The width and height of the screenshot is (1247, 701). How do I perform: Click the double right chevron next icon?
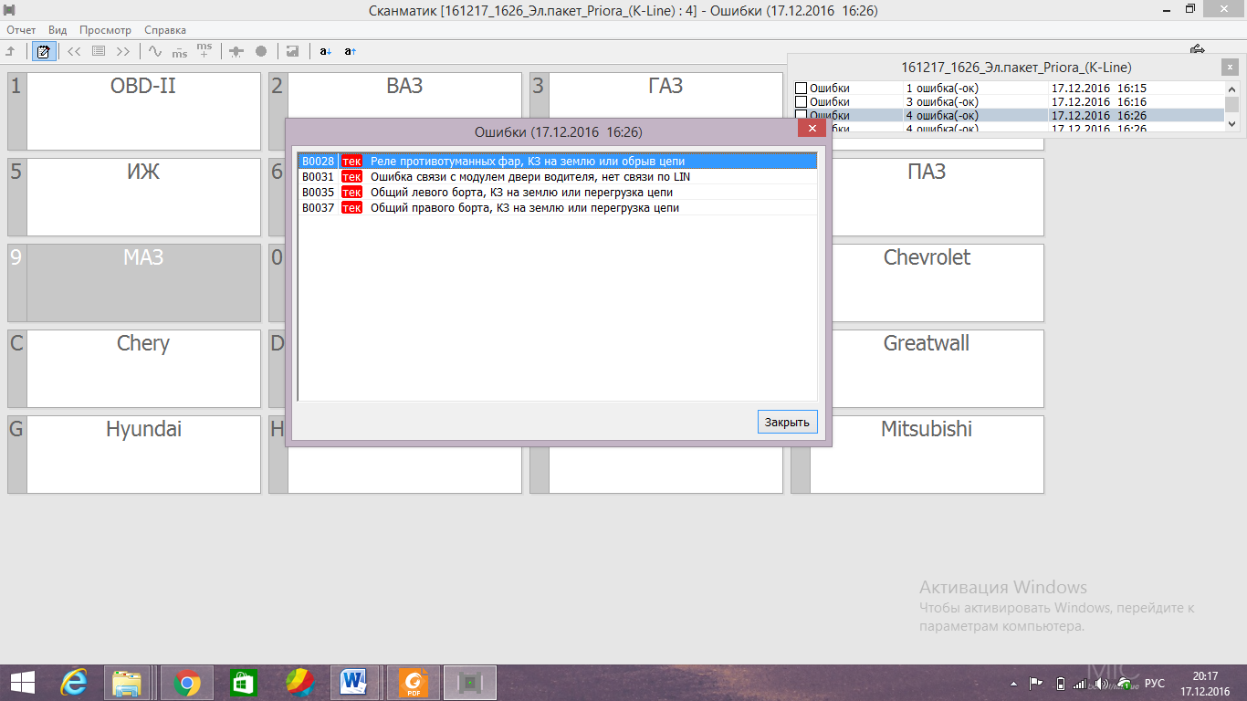point(123,51)
